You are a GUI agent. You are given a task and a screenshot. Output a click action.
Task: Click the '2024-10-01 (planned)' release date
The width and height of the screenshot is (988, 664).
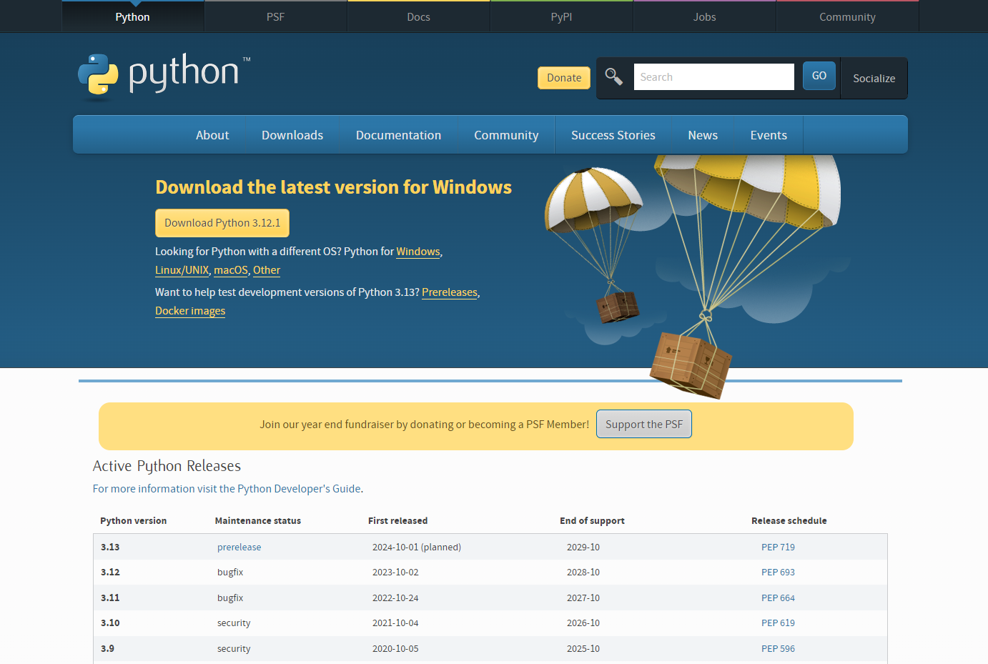tap(417, 547)
